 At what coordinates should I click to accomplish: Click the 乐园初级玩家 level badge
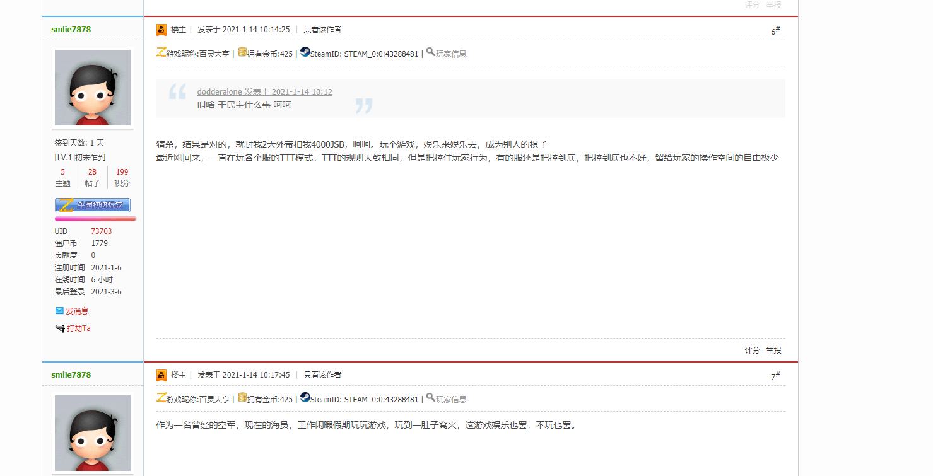pyautogui.click(x=93, y=204)
